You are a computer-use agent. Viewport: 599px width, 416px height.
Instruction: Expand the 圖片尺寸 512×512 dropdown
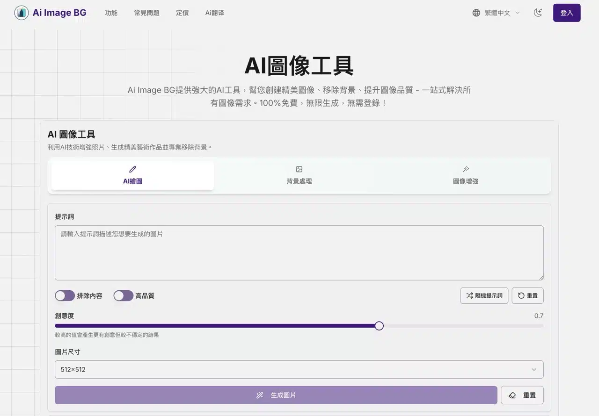[x=299, y=369]
